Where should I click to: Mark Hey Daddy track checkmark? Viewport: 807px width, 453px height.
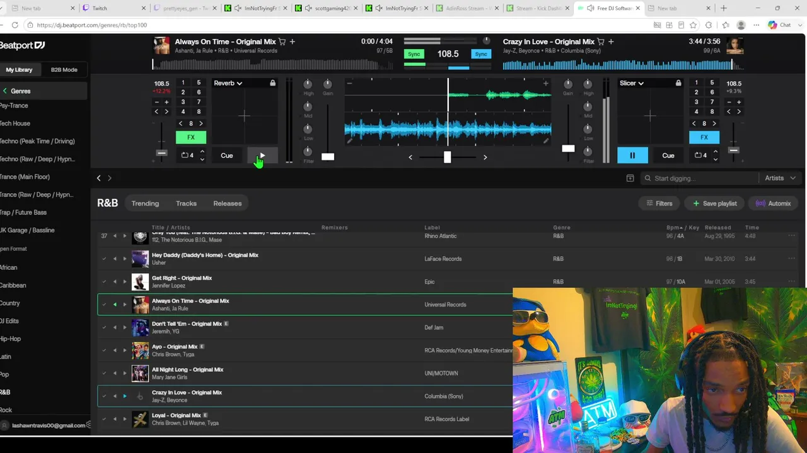tap(104, 259)
